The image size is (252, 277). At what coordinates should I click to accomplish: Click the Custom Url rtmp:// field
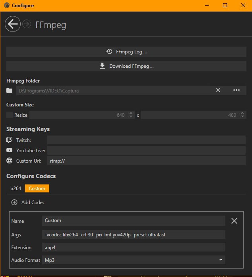tap(146, 161)
